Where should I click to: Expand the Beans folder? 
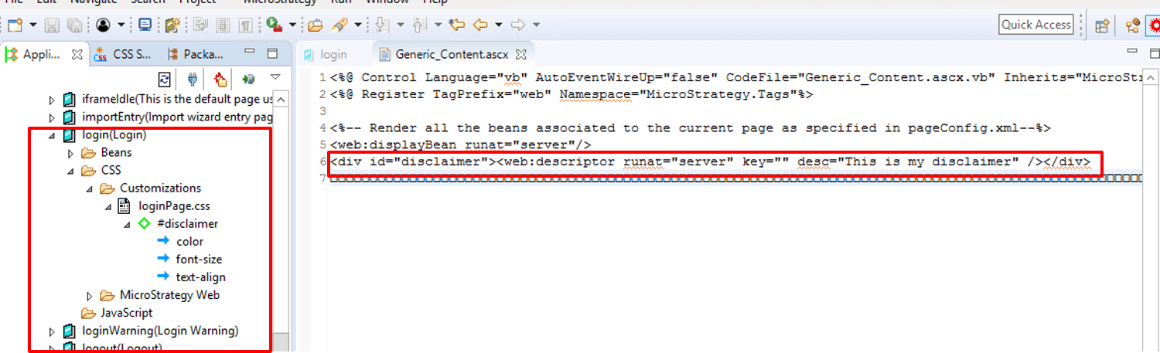(72, 153)
